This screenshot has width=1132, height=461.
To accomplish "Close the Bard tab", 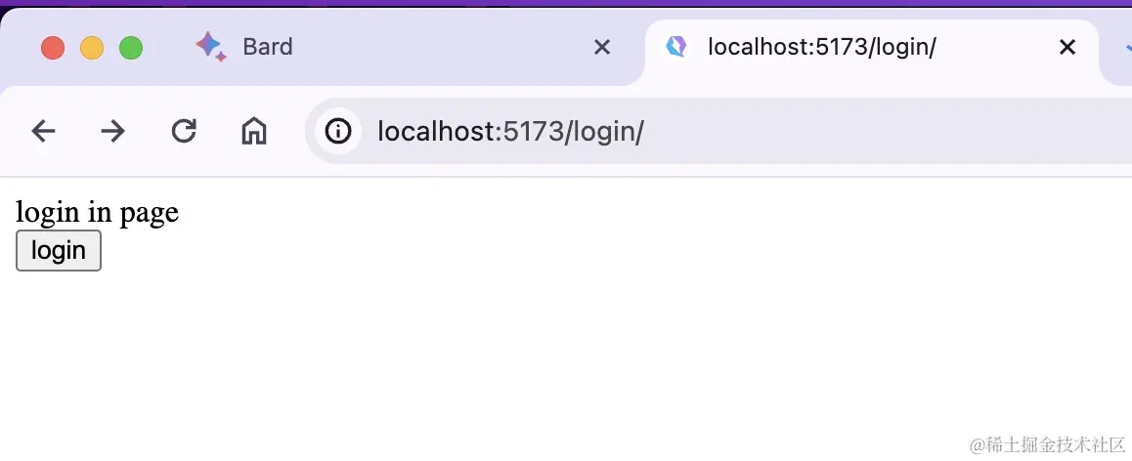I will pos(602,47).
